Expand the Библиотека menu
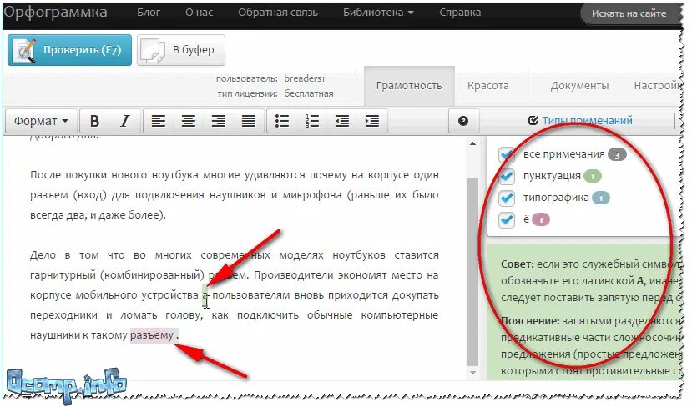Viewport: 692px width, 407px height. point(378,13)
